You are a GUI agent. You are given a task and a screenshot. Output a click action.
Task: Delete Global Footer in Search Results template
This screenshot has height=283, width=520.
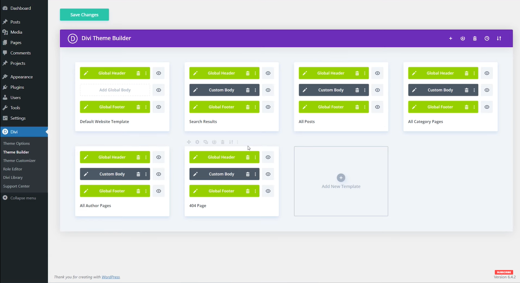[x=248, y=107]
